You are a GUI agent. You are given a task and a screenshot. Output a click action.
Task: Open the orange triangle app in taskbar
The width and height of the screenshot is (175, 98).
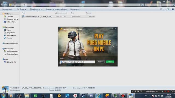tap(59, 96)
